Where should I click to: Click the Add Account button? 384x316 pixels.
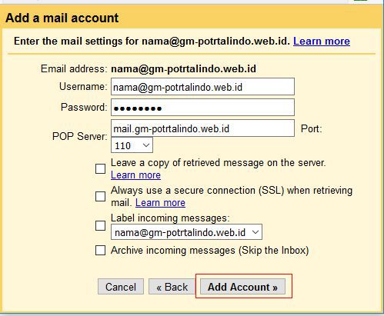point(242,287)
